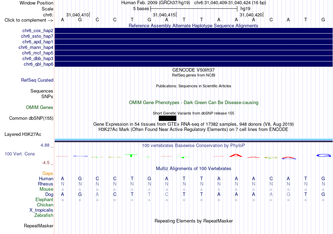Open 'Short Genetic Variants from dbSNP release 155'
333x234 pixels.
[193, 113]
